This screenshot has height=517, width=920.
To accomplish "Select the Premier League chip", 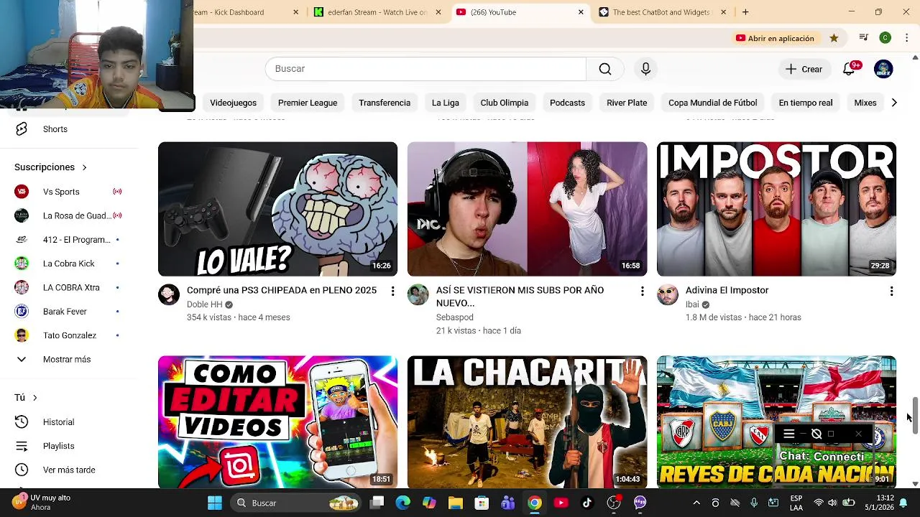I will tap(308, 103).
